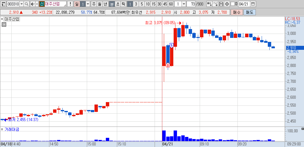Click the B buy marker on the chart
Screen dimensions: 304x147
168,65
